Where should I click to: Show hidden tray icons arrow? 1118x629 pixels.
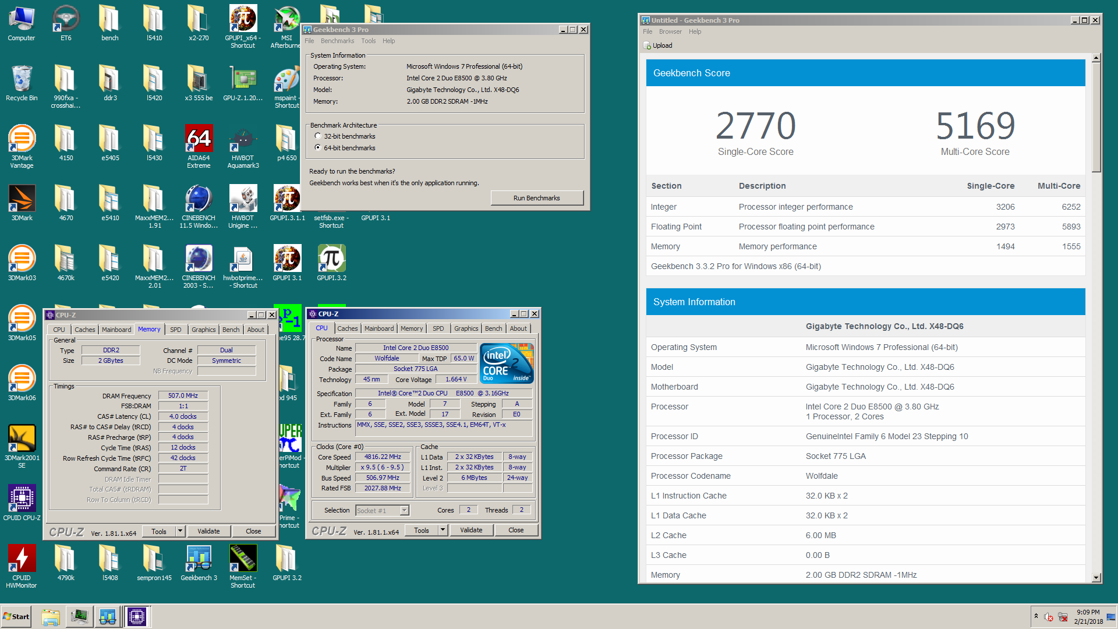1036,616
